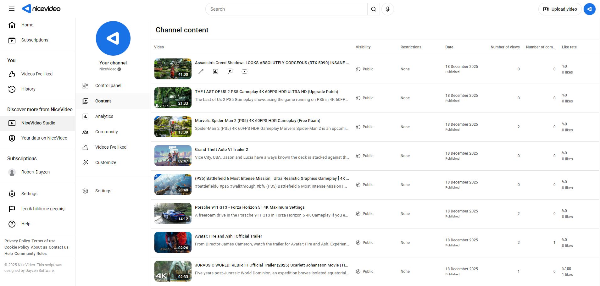Click the Customize magic wand icon
Image resolution: width=600 pixels, height=286 pixels.
click(x=85, y=162)
